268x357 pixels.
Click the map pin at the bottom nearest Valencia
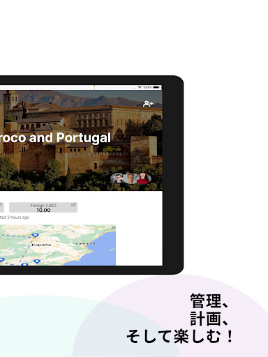(37, 261)
